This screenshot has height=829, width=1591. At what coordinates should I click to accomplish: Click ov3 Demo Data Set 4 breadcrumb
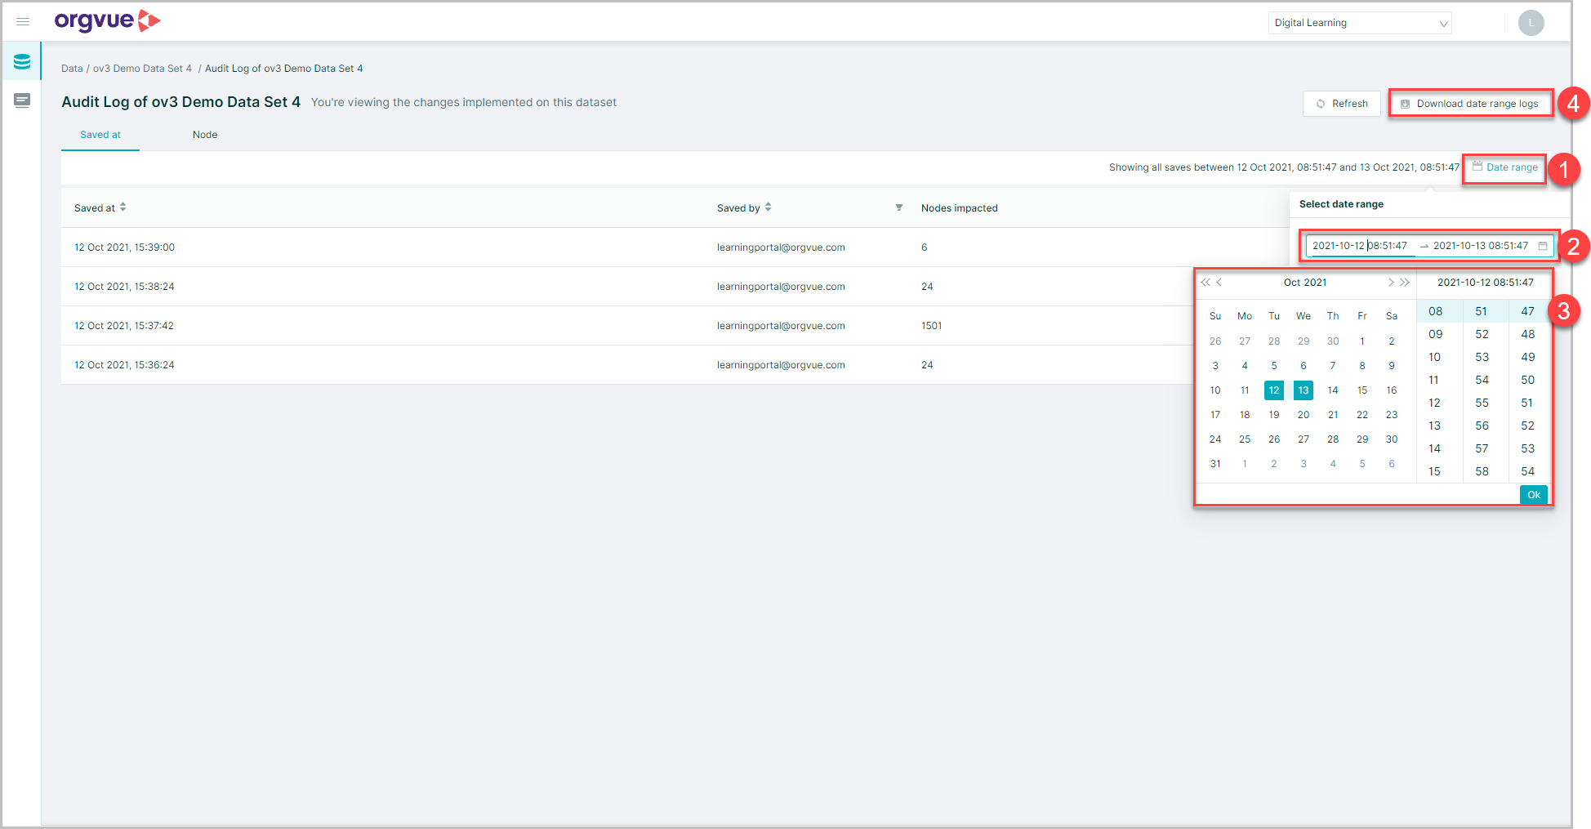(142, 69)
